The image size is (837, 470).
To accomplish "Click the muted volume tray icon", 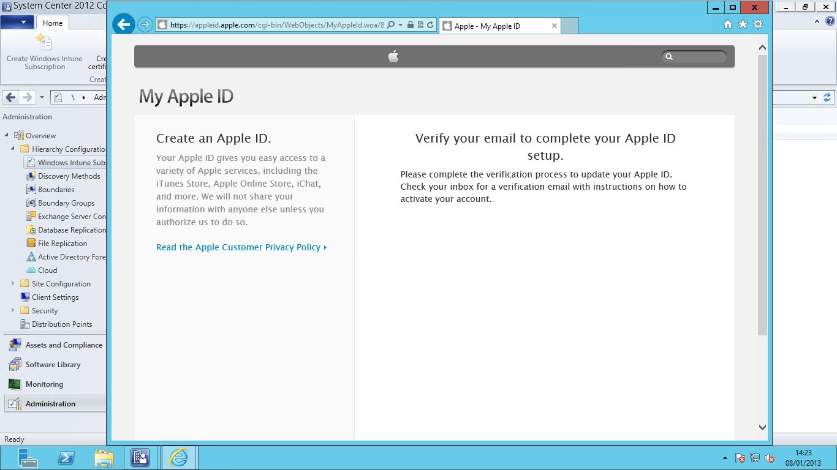I will pos(770,458).
